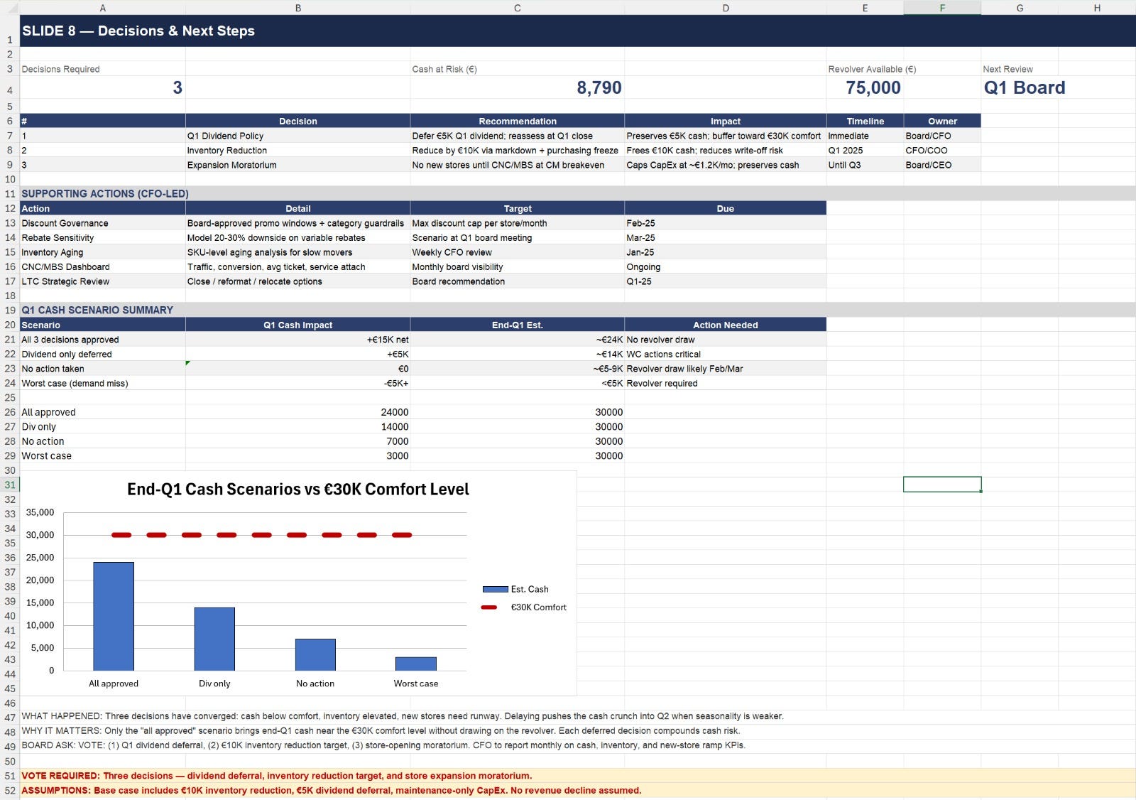Select the Worst case bar in the chart

tap(416, 664)
